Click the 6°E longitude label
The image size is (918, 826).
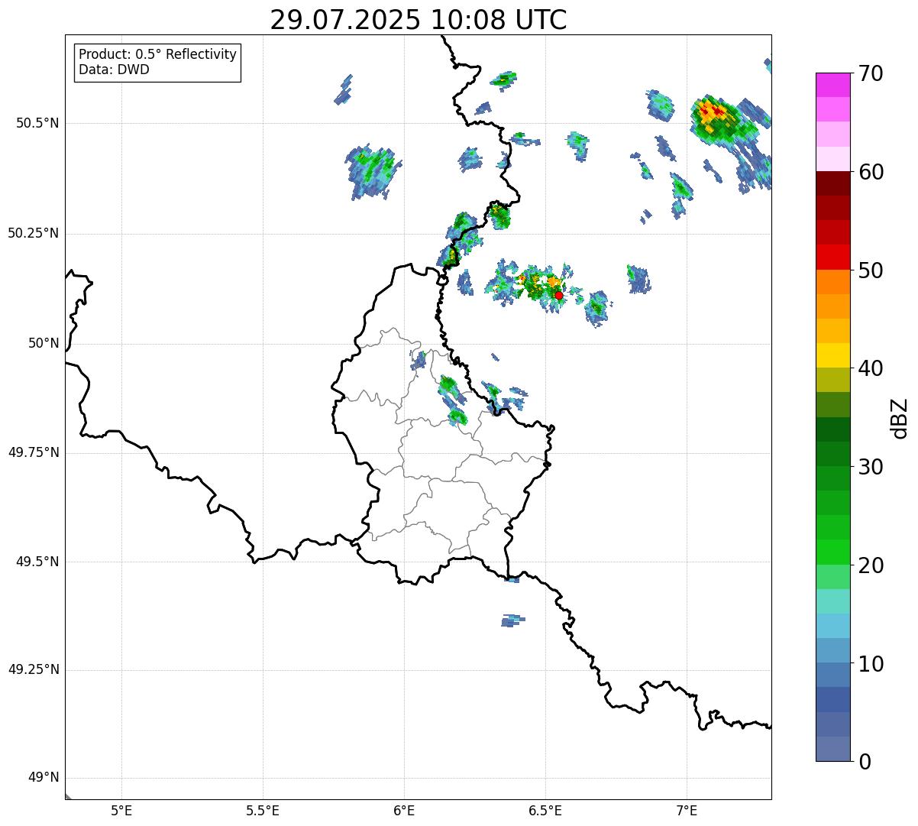click(404, 811)
